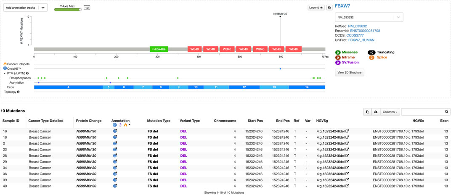This screenshot has width=451, height=195.
Task: Toggle the Truncating mutation filter badge
Action: [x=371, y=53]
